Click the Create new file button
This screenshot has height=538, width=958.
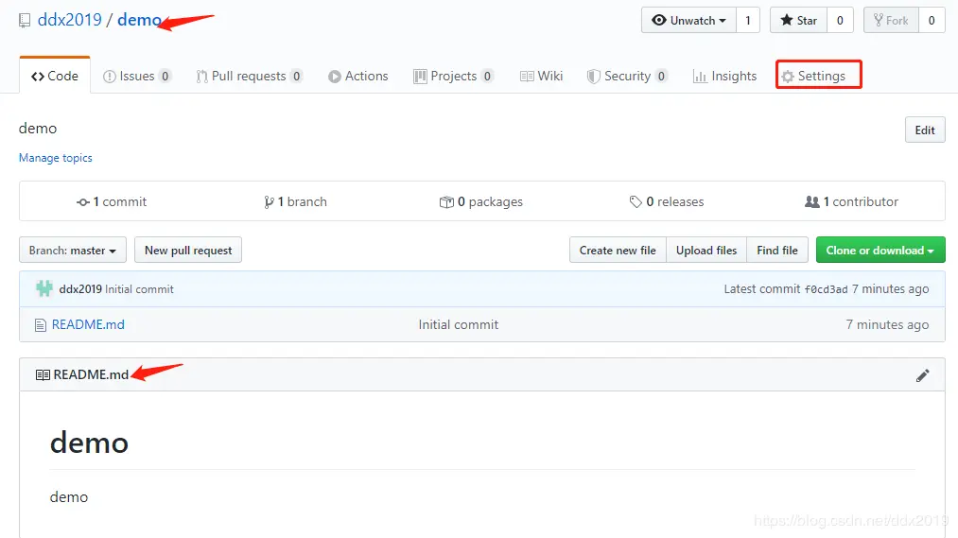618,251
